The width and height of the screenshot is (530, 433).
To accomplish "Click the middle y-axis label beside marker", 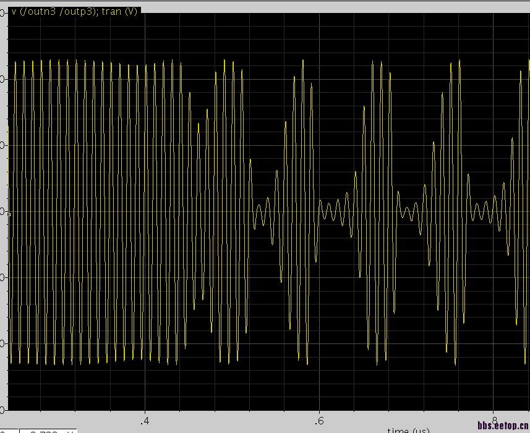I will [2, 211].
